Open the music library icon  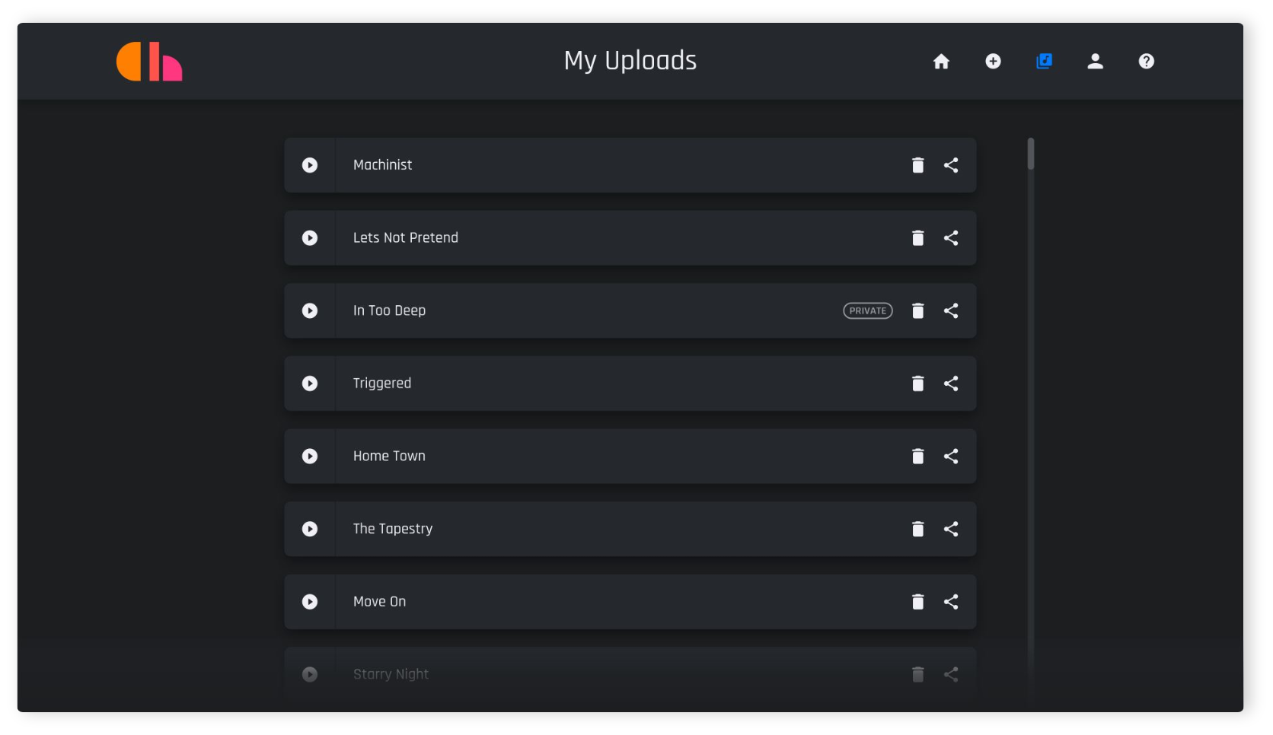pos(1044,61)
